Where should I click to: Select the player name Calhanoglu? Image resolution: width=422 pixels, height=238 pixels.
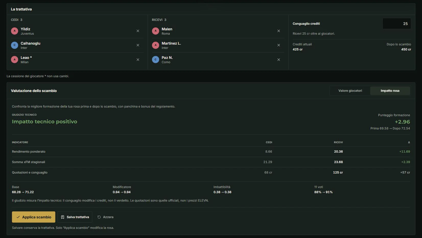click(x=30, y=43)
